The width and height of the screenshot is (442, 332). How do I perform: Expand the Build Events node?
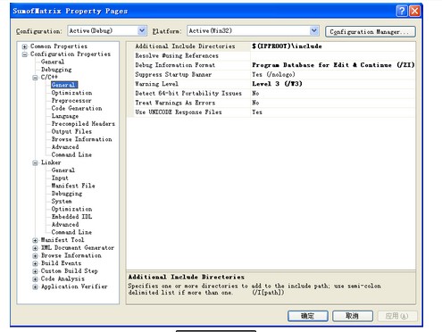(x=35, y=263)
